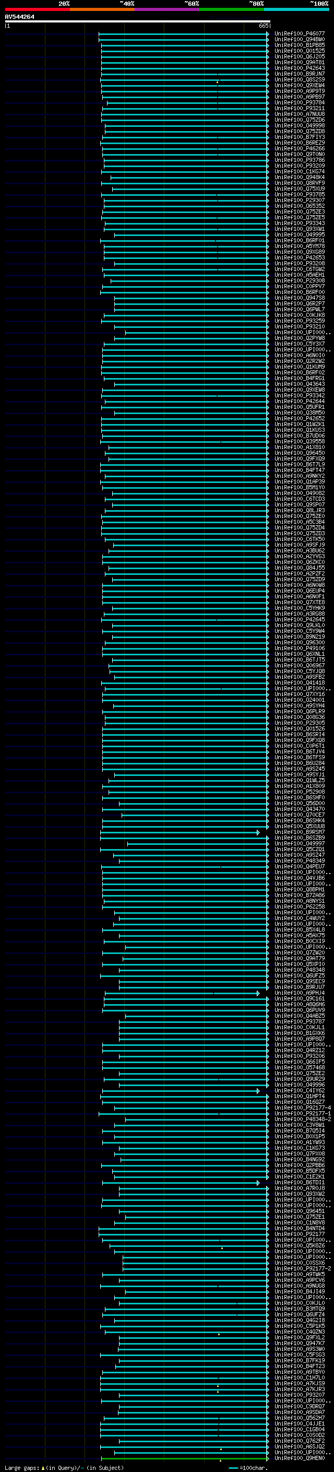Click the UniRef100_P93207 hit label

[300, 1395]
